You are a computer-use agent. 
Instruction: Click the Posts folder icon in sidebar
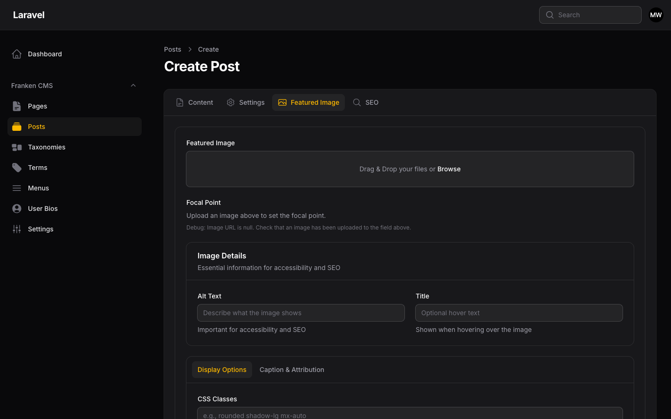click(x=17, y=126)
